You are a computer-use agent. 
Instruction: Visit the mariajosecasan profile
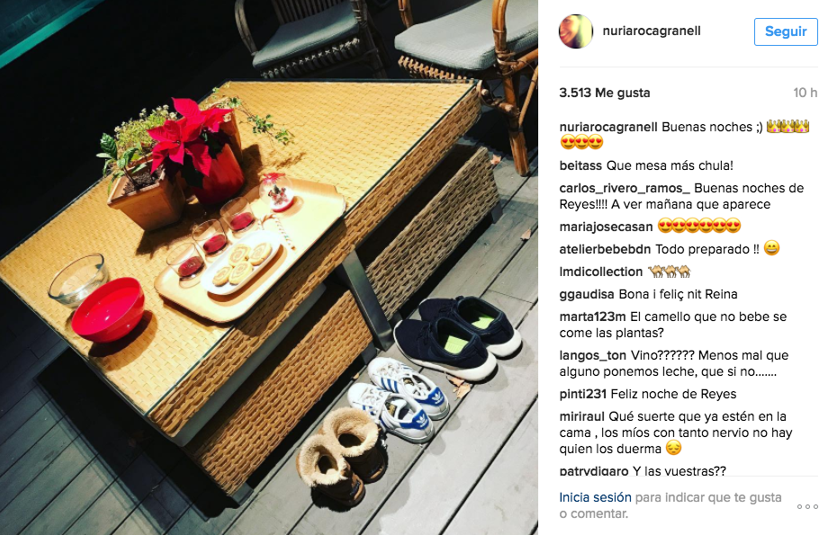pos(606,227)
